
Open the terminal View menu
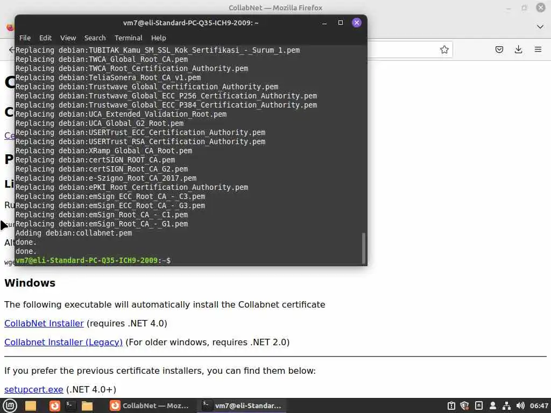coord(68,38)
